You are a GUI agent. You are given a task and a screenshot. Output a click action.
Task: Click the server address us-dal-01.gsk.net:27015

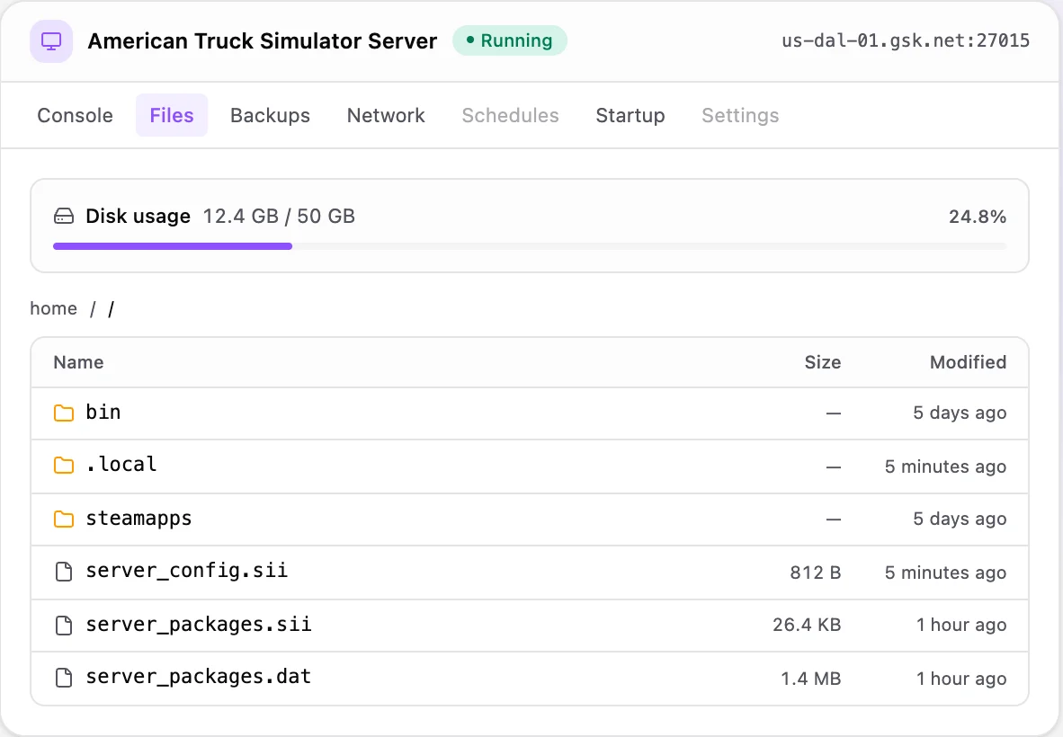coord(906,40)
